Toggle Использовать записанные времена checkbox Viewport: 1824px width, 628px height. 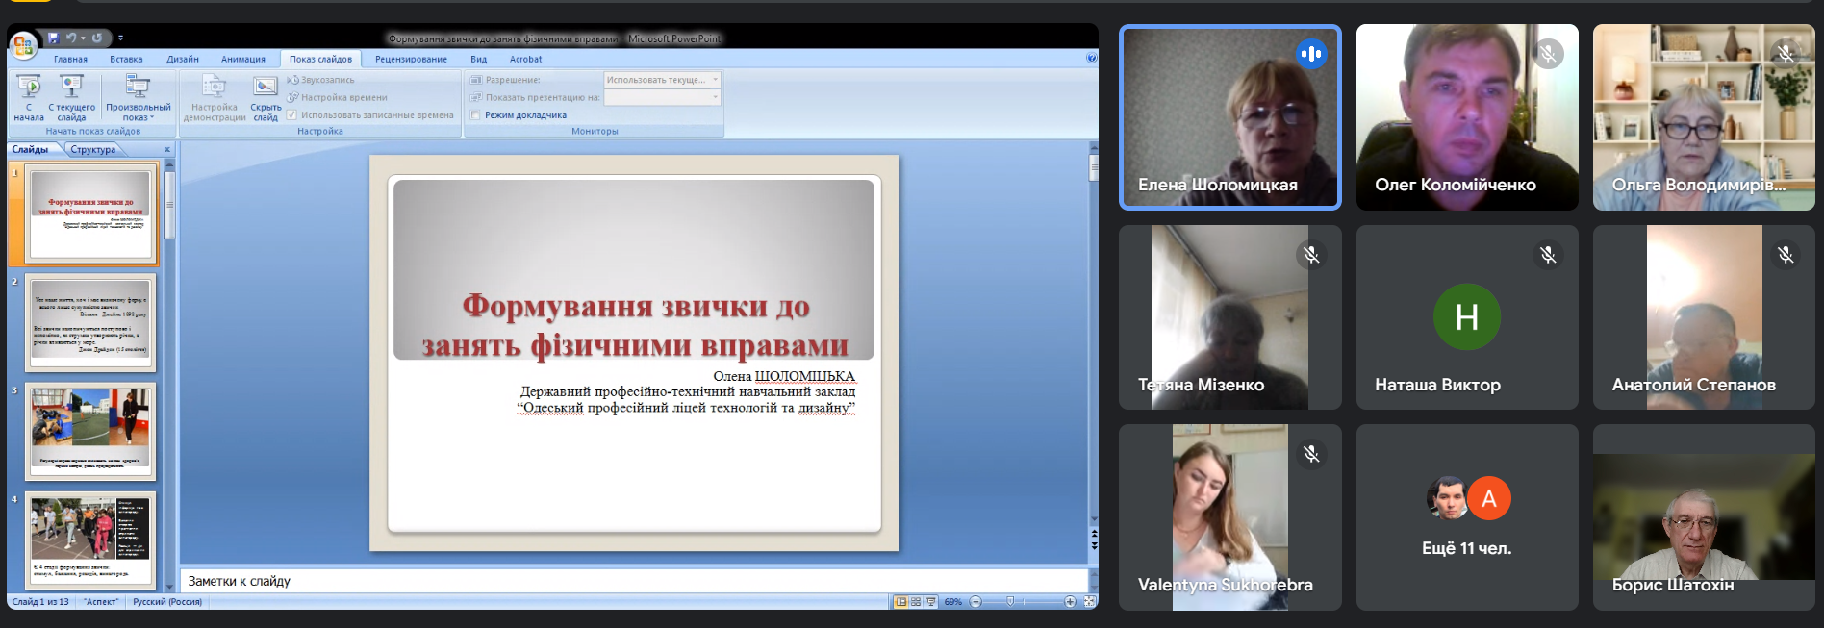[292, 115]
